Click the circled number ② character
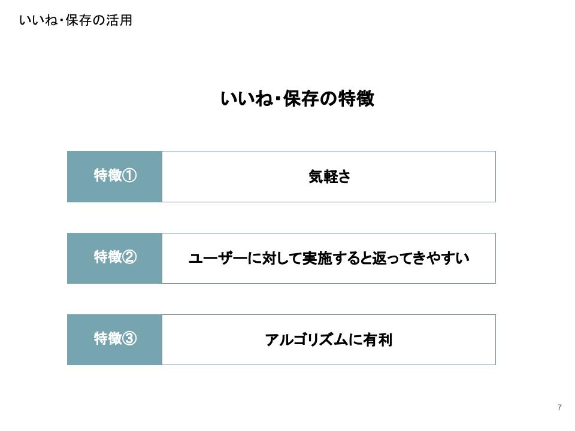Screen dimensions: 575x431 [130, 258]
